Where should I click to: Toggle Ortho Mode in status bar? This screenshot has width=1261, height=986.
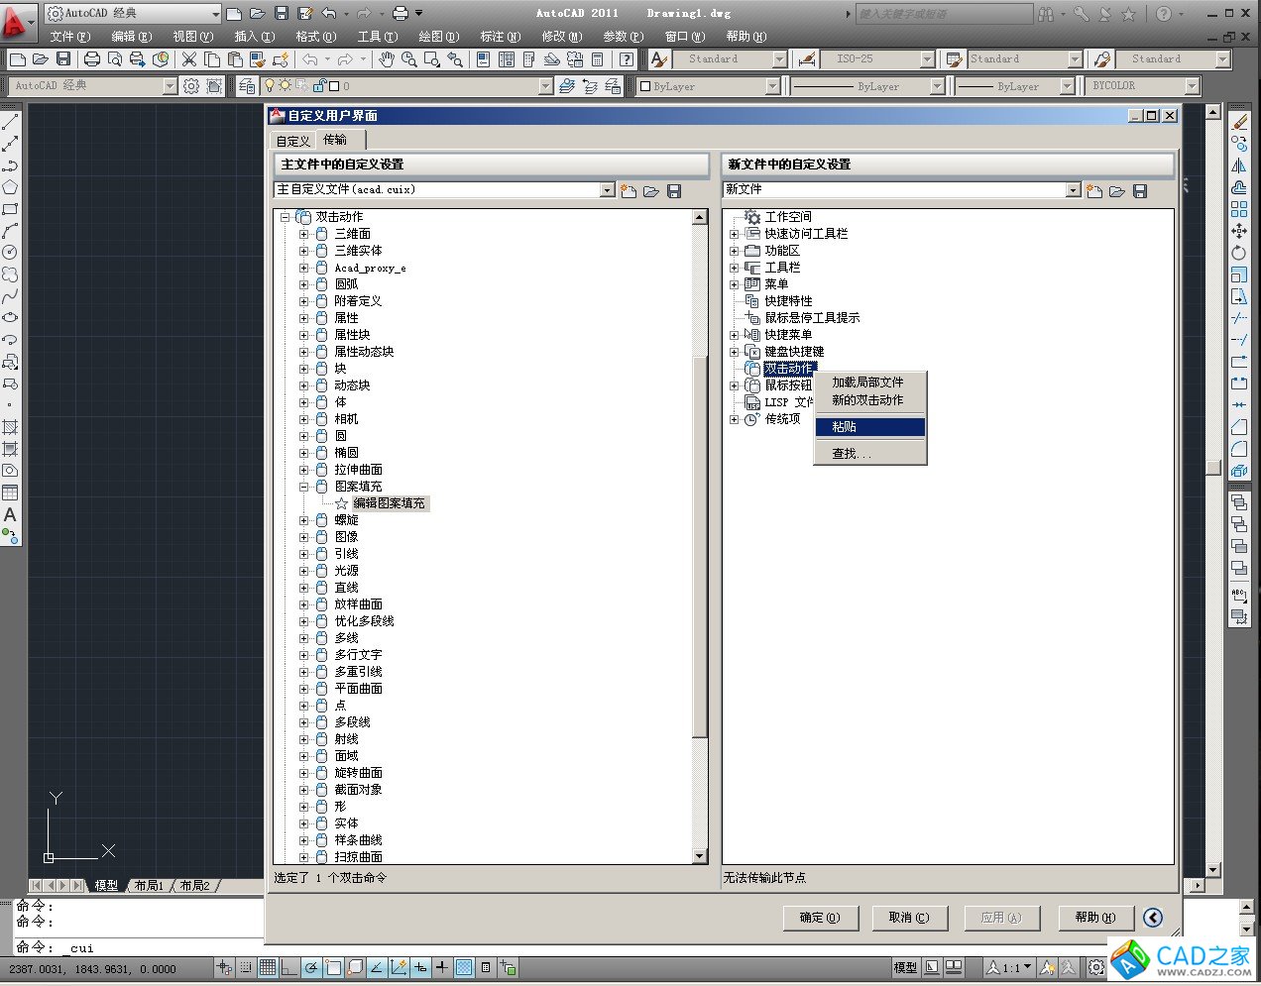pos(289,968)
